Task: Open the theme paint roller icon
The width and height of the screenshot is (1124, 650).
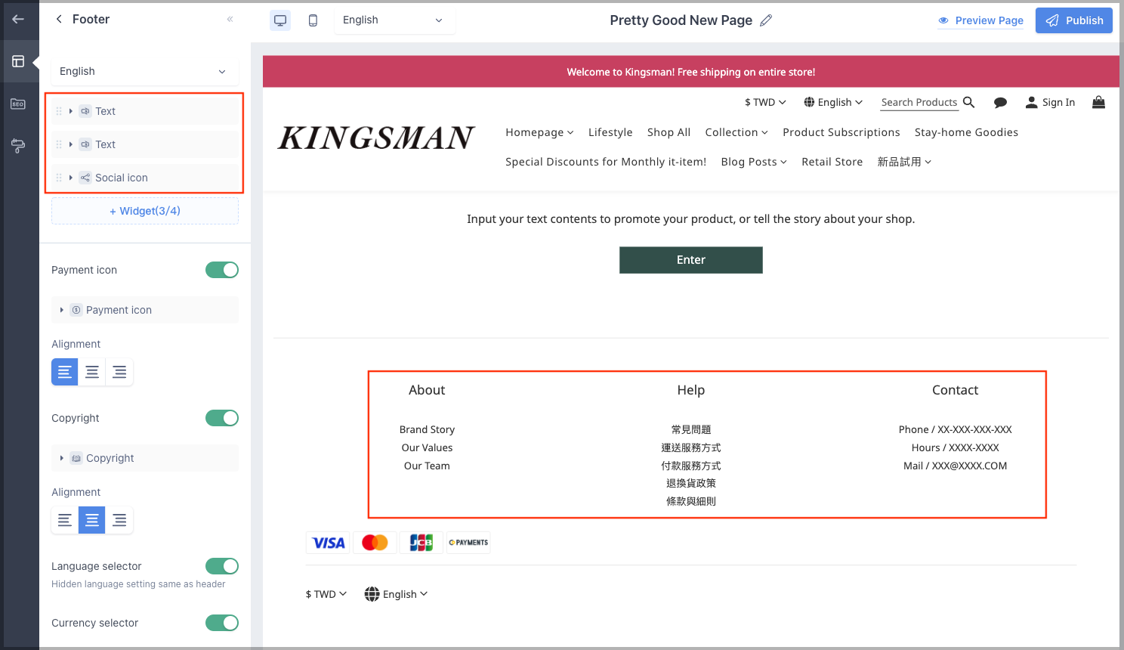Action: (18, 146)
